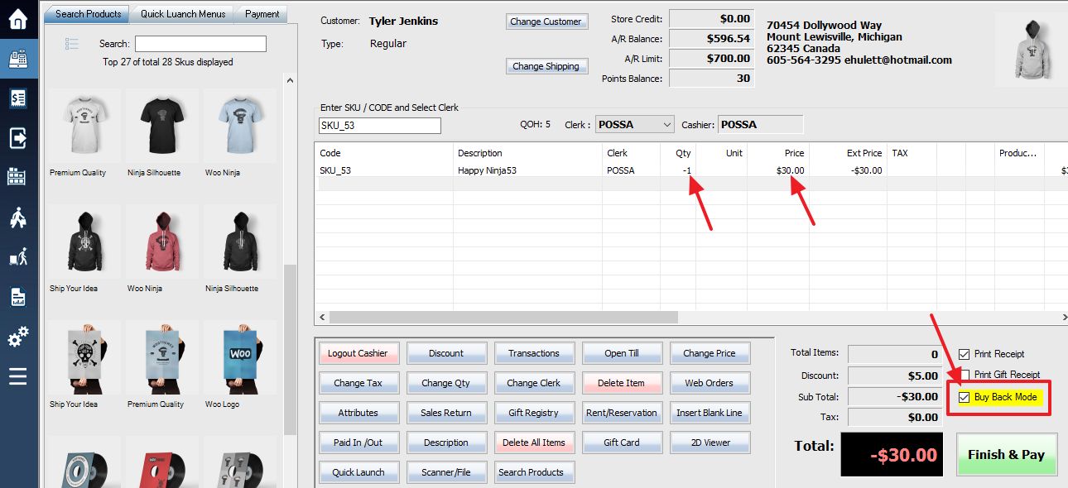This screenshot has height=488, width=1068.
Task: Open the Transactions button
Action: (534, 353)
